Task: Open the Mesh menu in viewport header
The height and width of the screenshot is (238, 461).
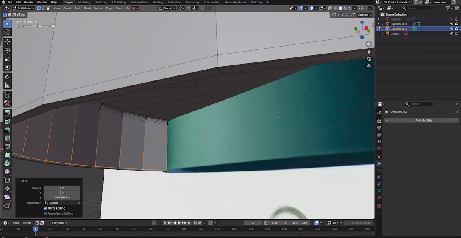Action: (x=87, y=8)
